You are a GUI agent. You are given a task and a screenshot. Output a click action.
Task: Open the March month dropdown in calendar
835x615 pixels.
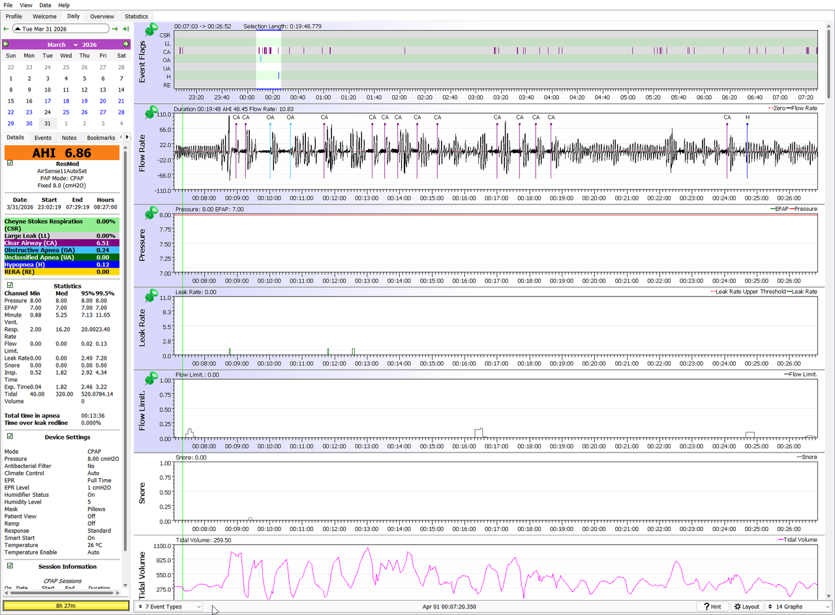(63, 44)
